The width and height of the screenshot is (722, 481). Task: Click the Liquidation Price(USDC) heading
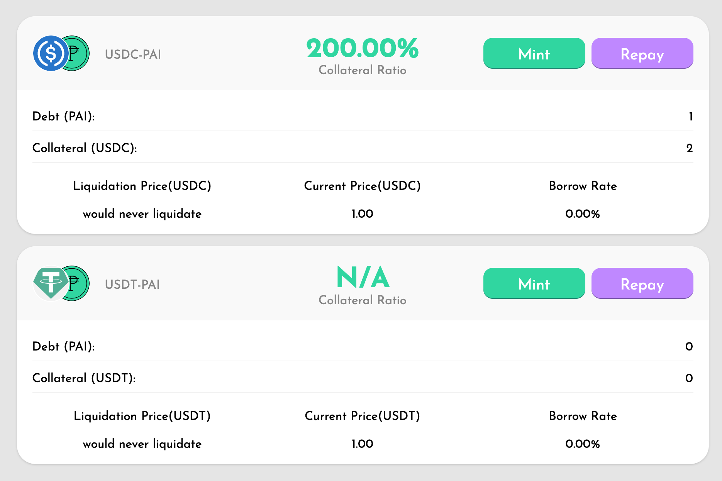[x=142, y=186]
